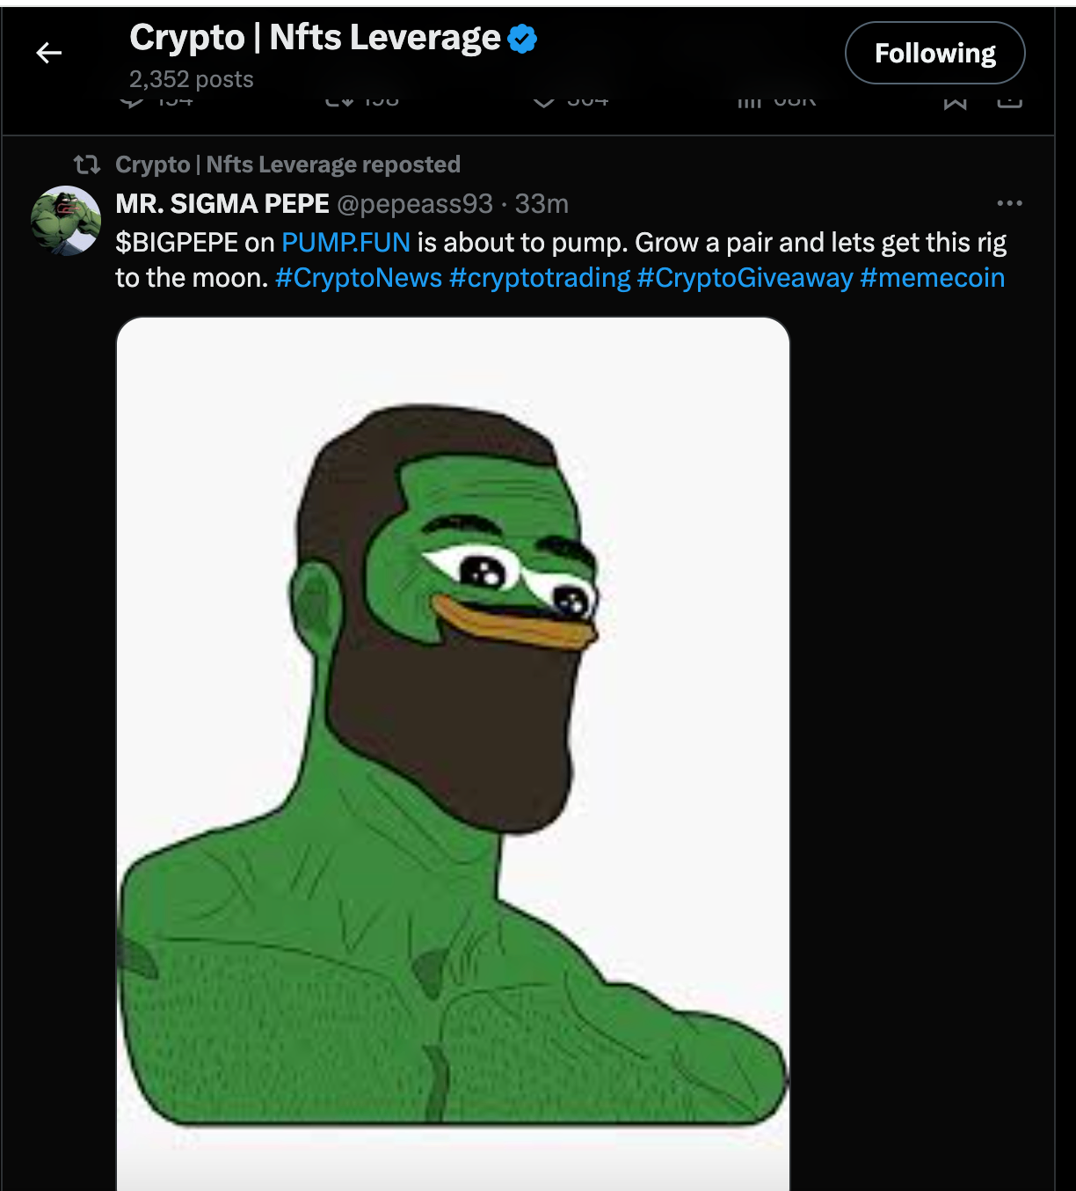Click the repost arrows beside the reposted label
The width and height of the screenshot is (1076, 1191).
[x=88, y=164]
